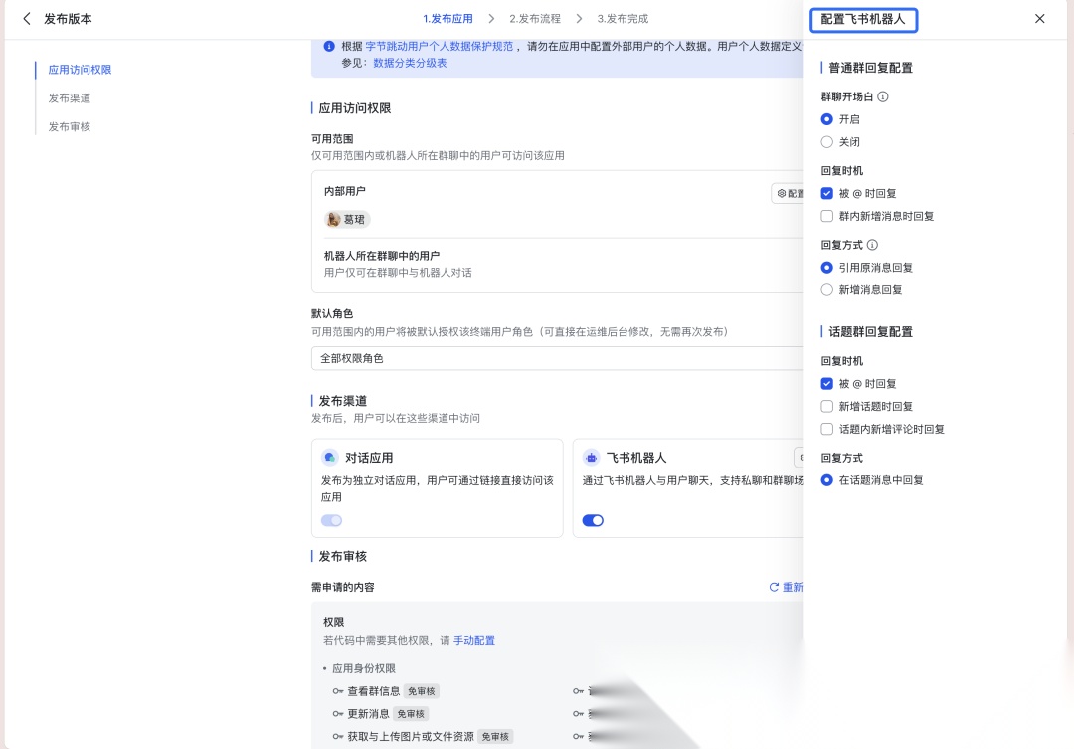Viewport: 1074px width, 749px height.
Task: Click step 2.发布流程 in the progress header
Action: (535, 19)
